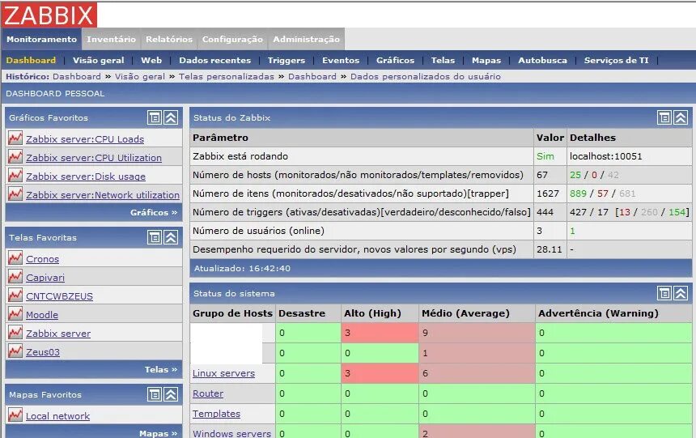Click the ZABBIX logo
Image resolution: width=696 pixels, height=438 pixels.
pos(49,15)
